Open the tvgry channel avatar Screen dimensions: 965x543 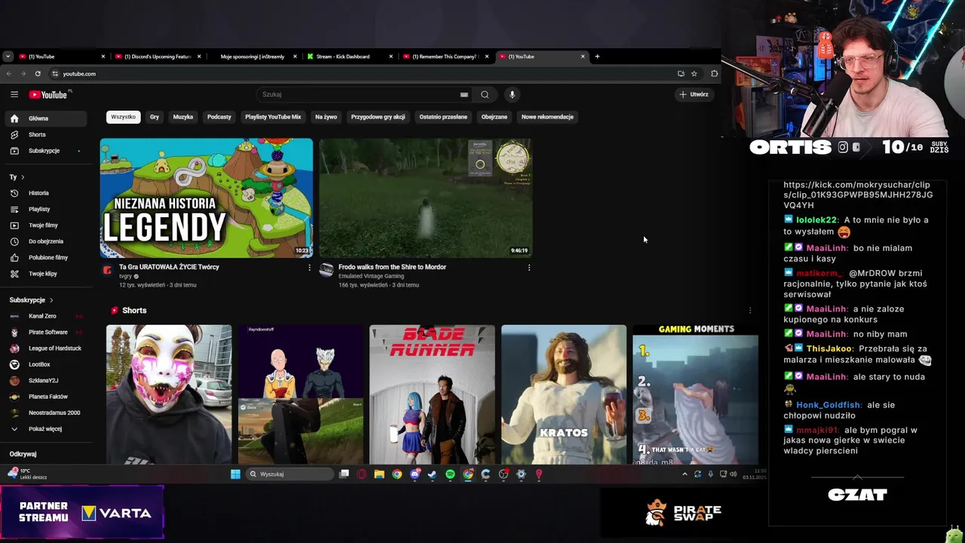(x=107, y=270)
